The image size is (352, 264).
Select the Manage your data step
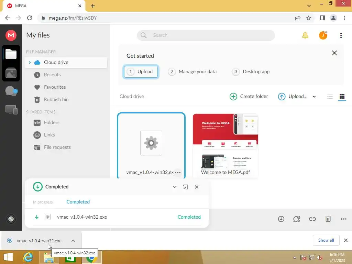[192, 71]
